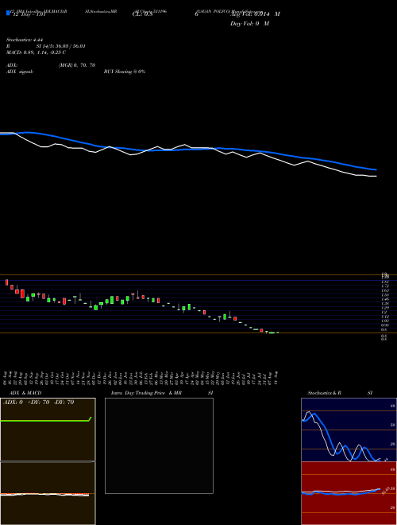Click the 'CL: 0.8' closing price text
397x525 pixels.
point(143,14)
